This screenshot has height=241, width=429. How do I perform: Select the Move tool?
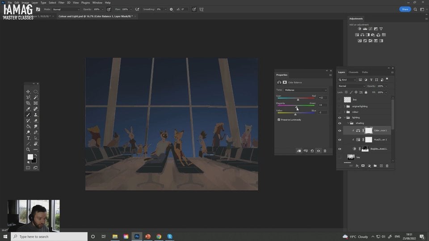pyautogui.click(x=28, y=91)
